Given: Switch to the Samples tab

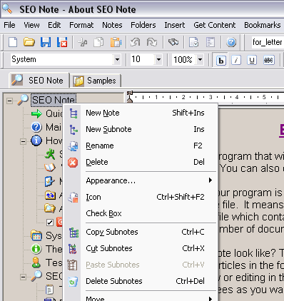Looking at the screenshot, I should (96, 81).
